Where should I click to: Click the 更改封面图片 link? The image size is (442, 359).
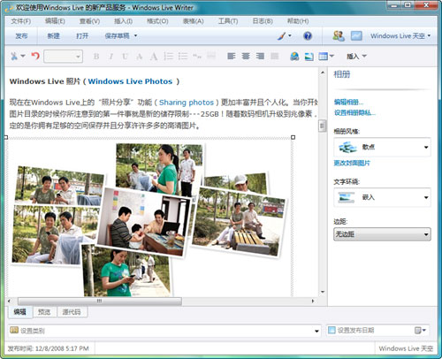[352, 163]
